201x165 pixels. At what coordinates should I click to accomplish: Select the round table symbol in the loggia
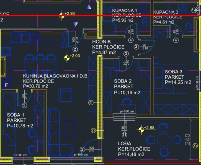point(164,139)
